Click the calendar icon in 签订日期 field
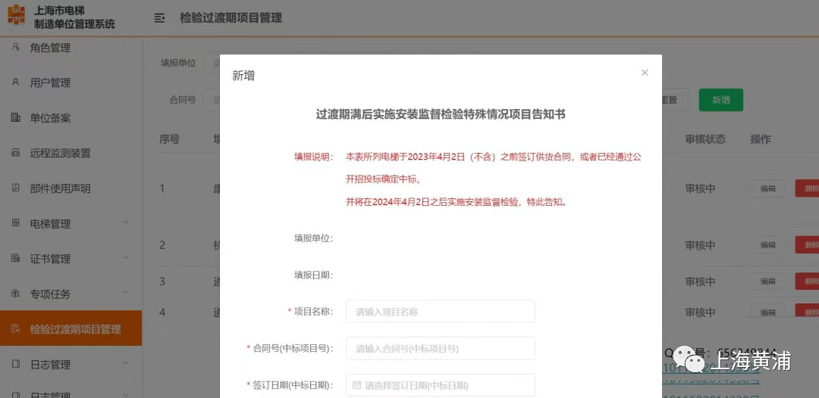This screenshot has height=398, width=819. (x=356, y=385)
